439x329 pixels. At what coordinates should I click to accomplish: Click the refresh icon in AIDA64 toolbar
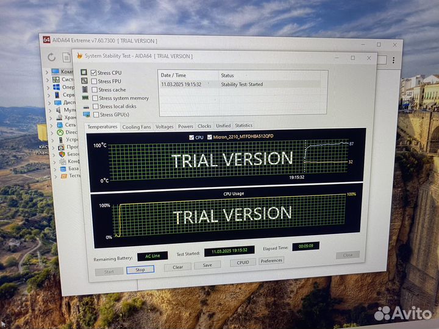point(51,57)
